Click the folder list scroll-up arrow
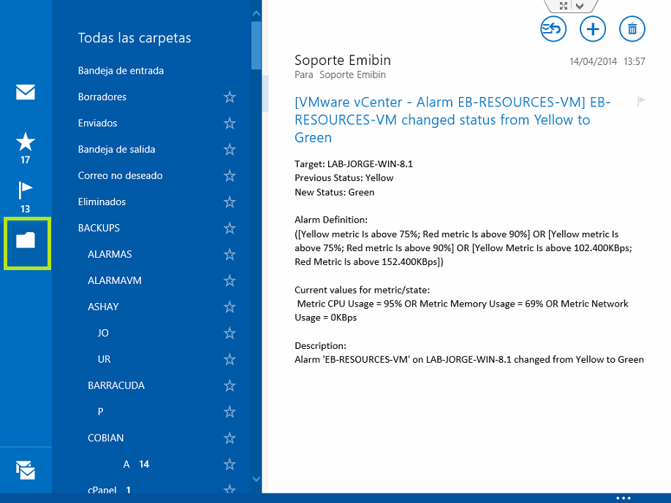 (x=257, y=14)
